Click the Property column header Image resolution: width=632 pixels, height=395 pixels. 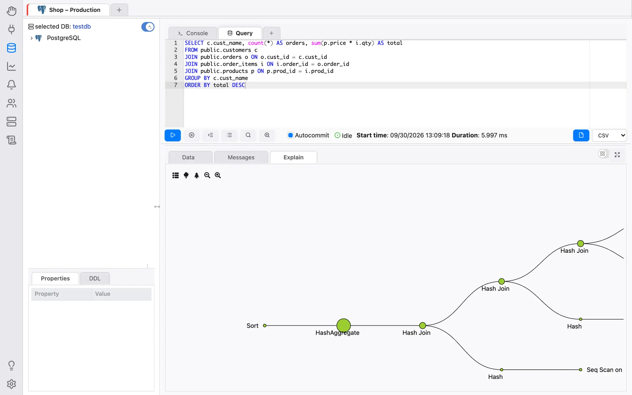(61, 294)
